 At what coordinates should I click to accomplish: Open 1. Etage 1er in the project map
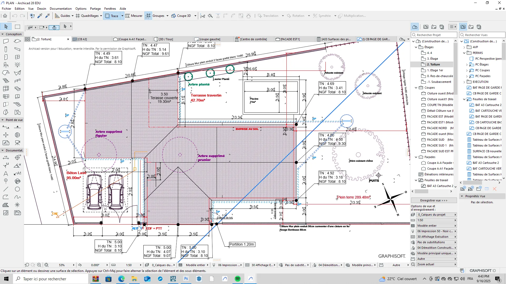[x=435, y=70]
